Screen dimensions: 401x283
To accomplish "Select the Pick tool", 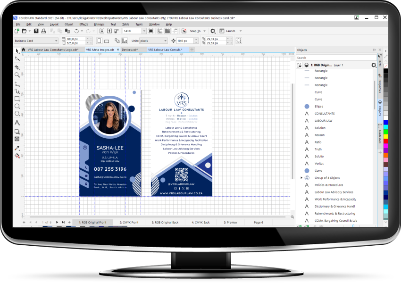I will (17, 50).
